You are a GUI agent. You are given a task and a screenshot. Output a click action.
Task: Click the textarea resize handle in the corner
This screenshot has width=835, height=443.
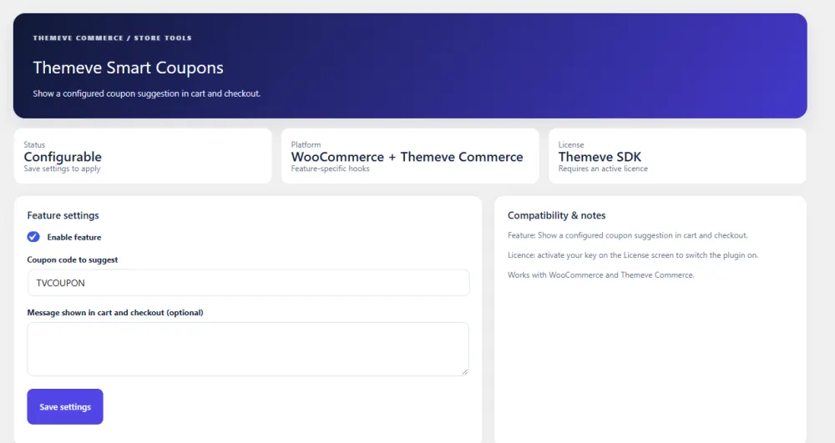tap(465, 372)
